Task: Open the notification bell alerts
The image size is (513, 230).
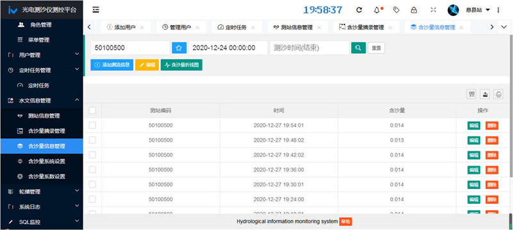Action: click(x=377, y=10)
